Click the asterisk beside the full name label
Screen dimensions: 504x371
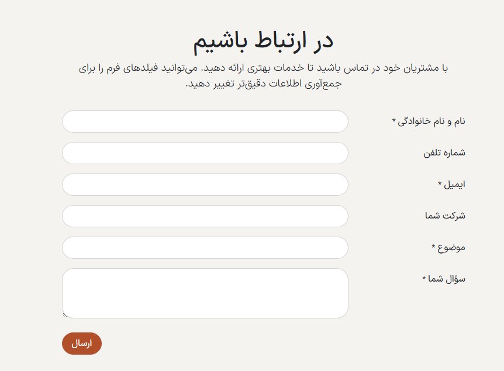pos(394,121)
